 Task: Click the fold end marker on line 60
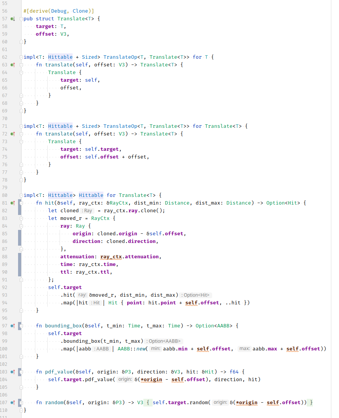(21, 42)
